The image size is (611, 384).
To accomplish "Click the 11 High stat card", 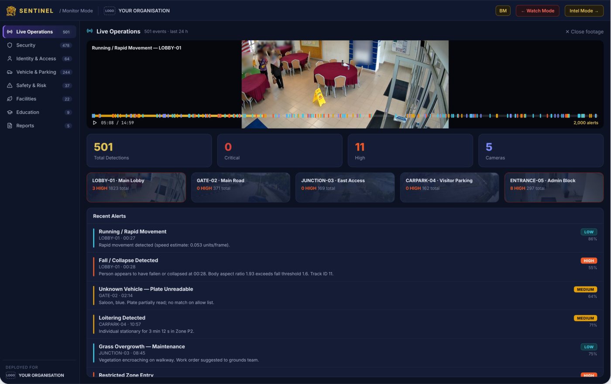I will (x=410, y=150).
